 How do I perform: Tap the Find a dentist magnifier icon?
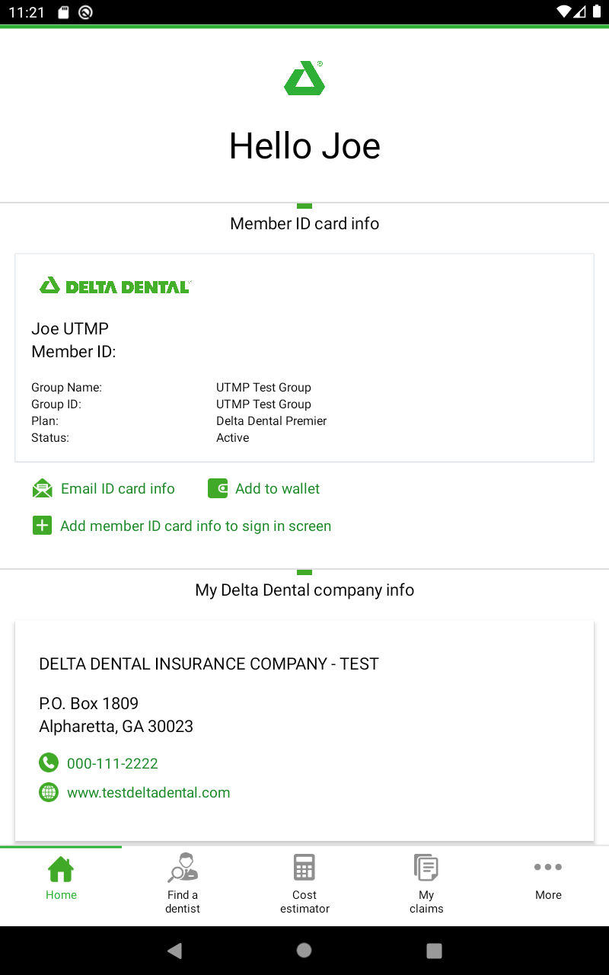point(183,868)
